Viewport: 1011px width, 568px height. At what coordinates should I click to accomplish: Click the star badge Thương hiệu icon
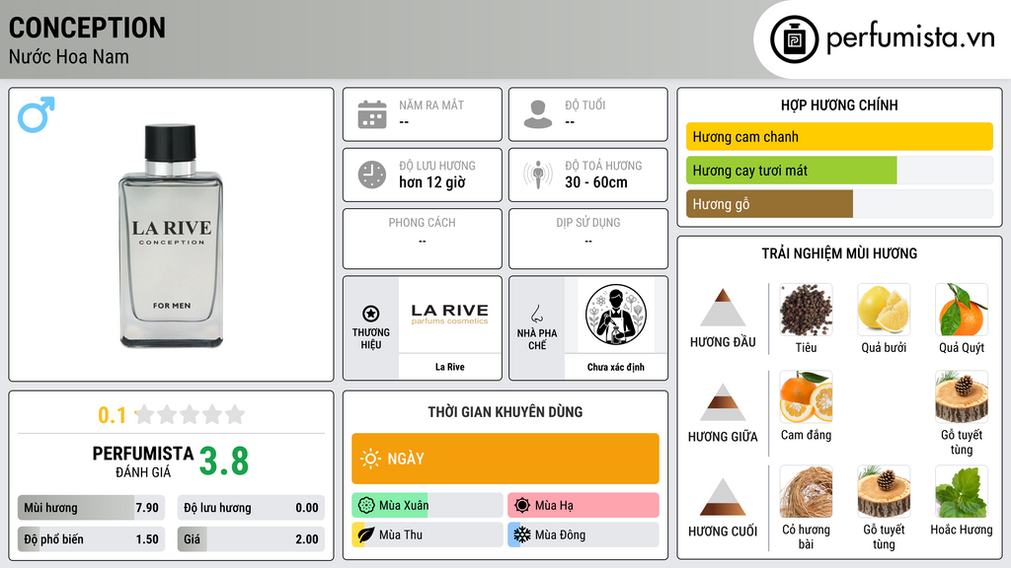coord(371,314)
